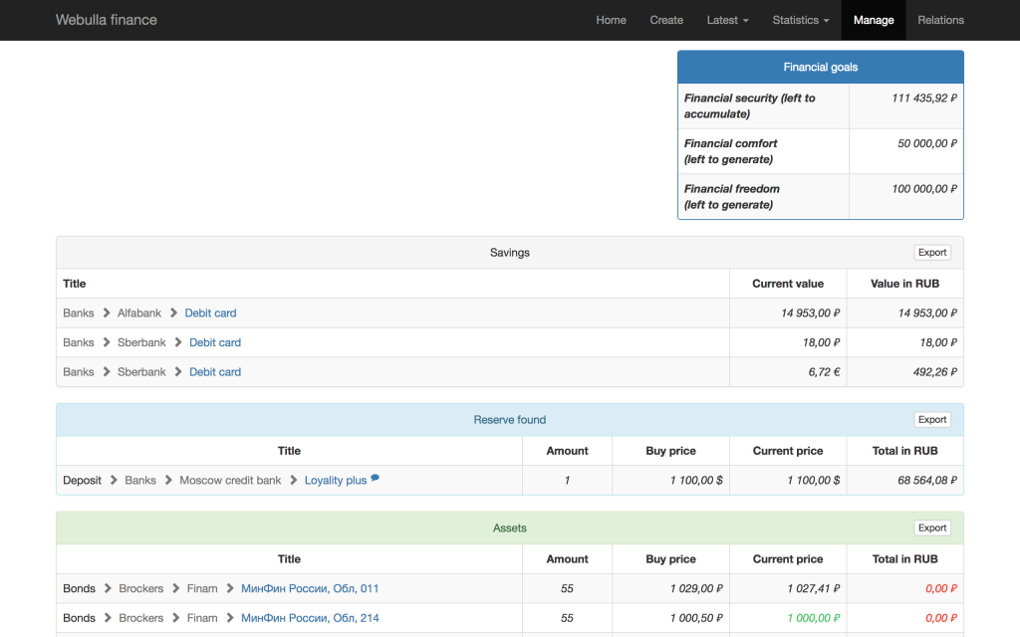1020x637 pixels.
Task: Click the Financial goals panel header
Action: [x=820, y=68]
